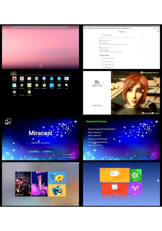Screen dimensions: 162x231
Task: Open the app drawer circle on pink home screen
Action: [x=40, y=66]
